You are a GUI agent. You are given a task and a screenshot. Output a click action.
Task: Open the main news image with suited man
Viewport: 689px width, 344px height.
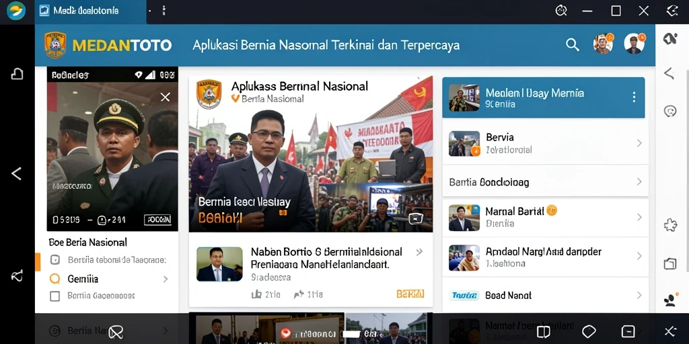click(311, 154)
